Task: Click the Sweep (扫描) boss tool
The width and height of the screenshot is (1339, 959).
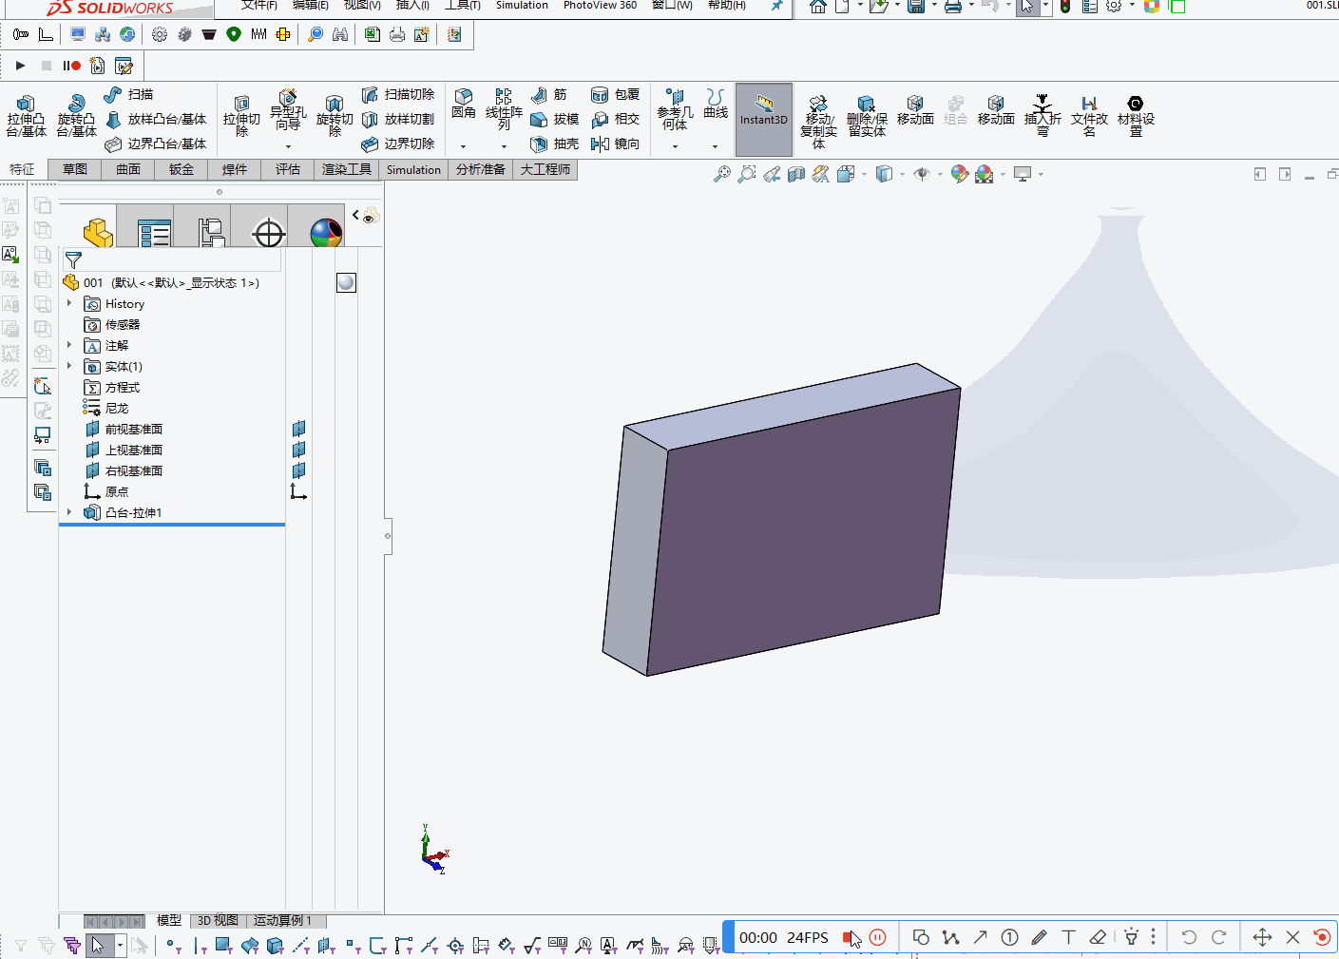Action: [128, 94]
